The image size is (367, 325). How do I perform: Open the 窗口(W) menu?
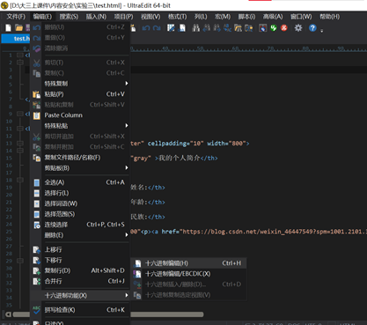(x=301, y=17)
